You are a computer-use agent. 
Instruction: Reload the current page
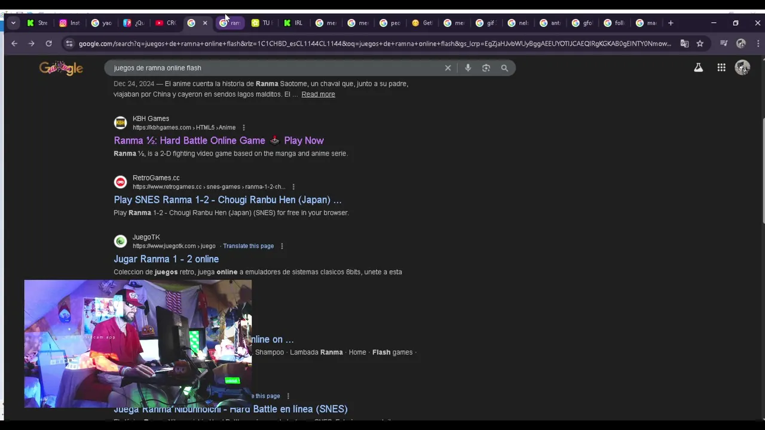pyautogui.click(x=49, y=44)
